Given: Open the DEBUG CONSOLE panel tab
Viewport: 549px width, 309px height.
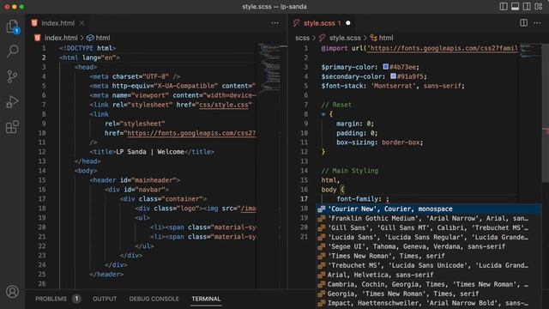Looking at the screenshot, I should [x=154, y=299].
